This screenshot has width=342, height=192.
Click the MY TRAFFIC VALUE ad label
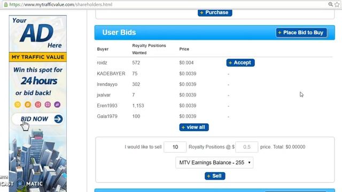[x=38, y=57]
